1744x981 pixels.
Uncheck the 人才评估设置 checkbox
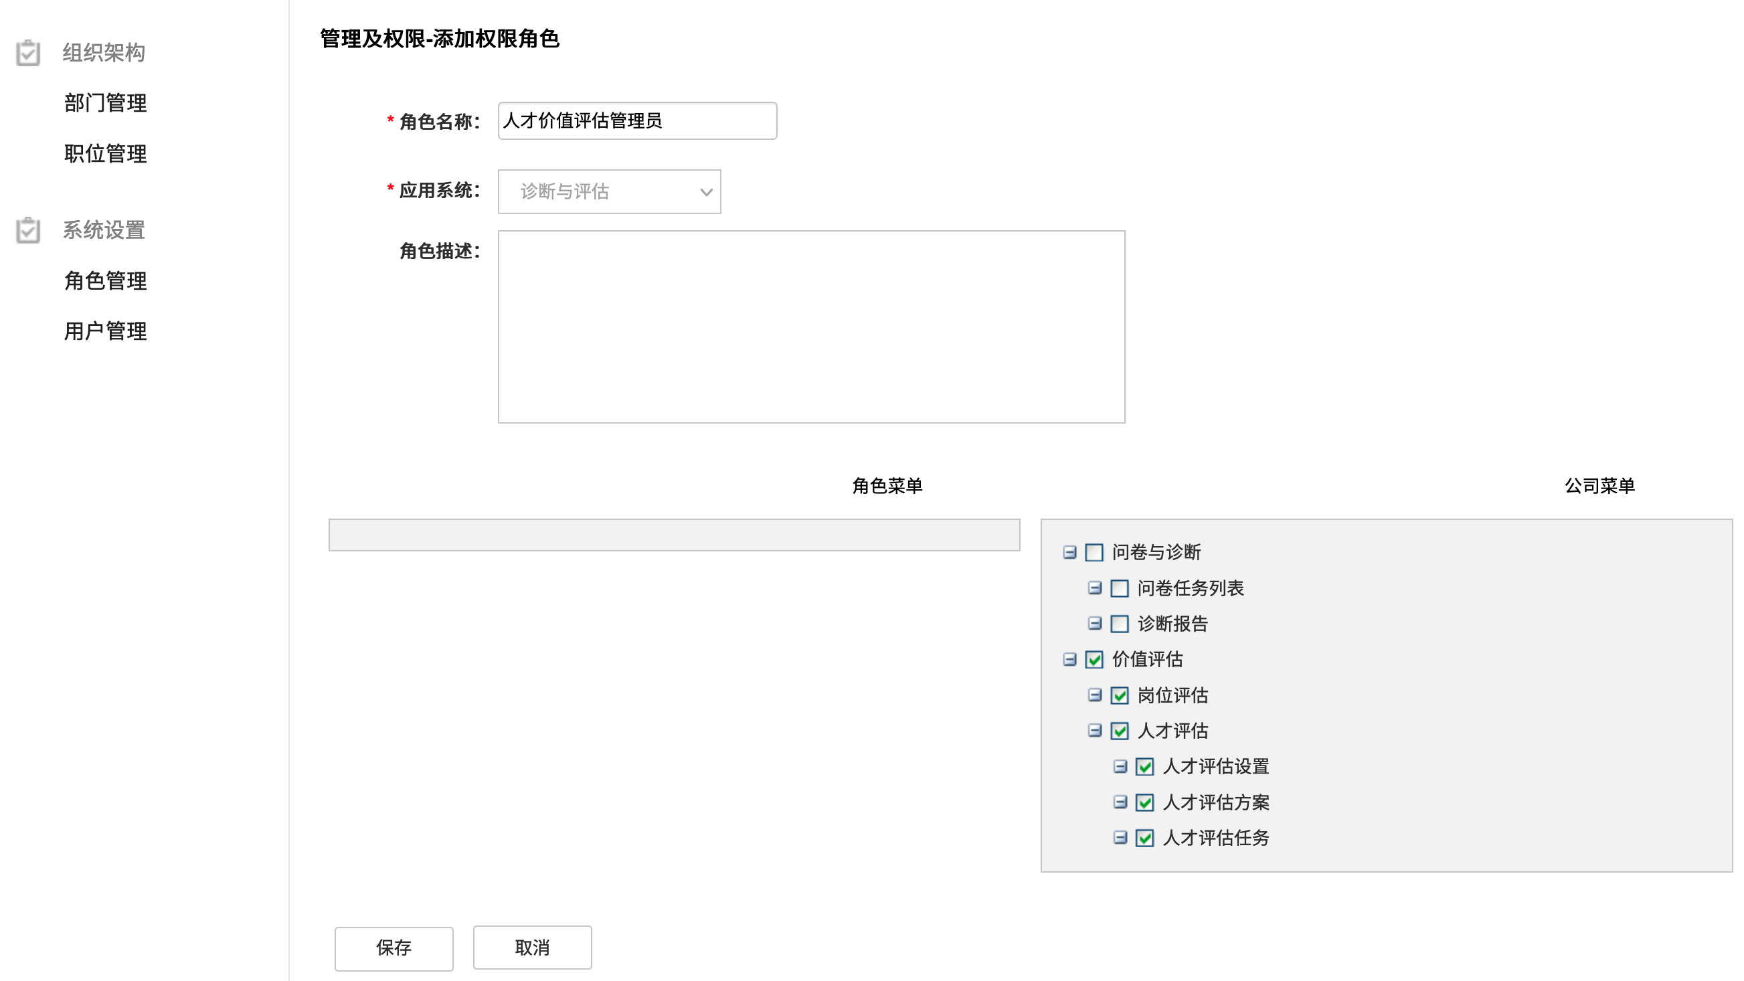(x=1145, y=766)
